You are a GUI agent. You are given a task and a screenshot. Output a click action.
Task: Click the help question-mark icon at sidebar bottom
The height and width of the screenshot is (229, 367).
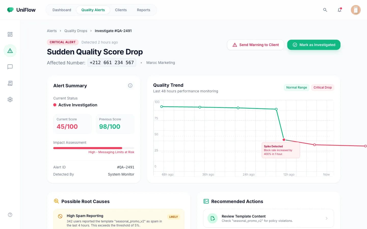(10, 215)
